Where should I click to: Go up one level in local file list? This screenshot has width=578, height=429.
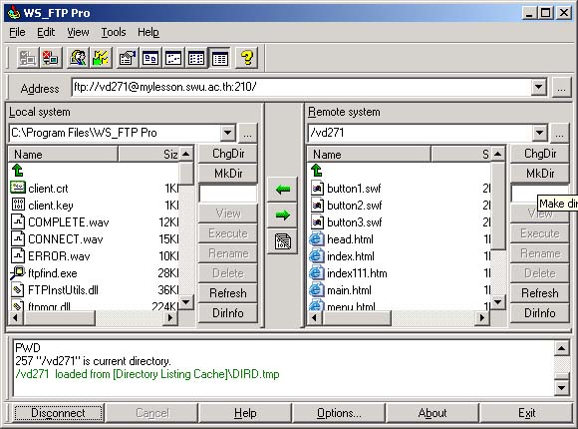tap(18, 171)
